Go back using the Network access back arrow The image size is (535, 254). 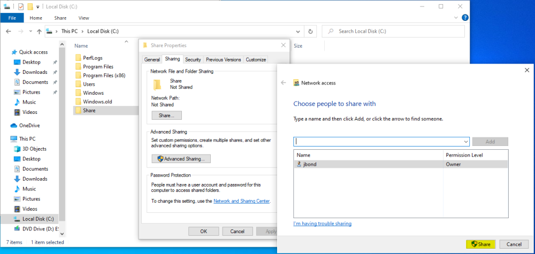pos(283,83)
